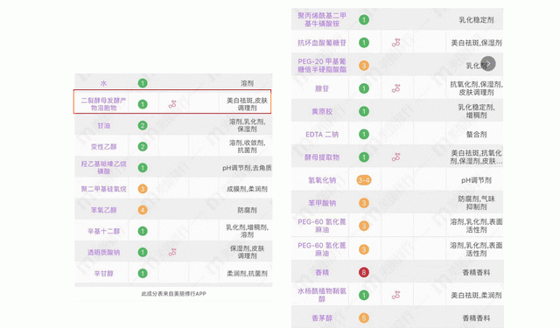Click the green safety badge for 羟乙基哌嗪乙烷磺酸
The height and width of the screenshot is (328, 560).
(143, 167)
